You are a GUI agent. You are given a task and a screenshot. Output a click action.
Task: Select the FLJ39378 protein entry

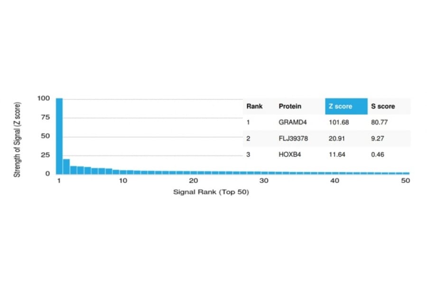click(293, 138)
